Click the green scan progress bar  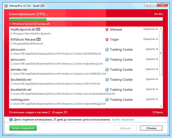coord(86,19)
